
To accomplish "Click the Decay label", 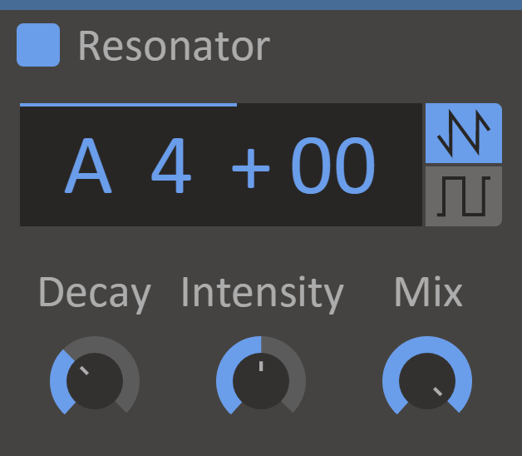I will [95, 294].
